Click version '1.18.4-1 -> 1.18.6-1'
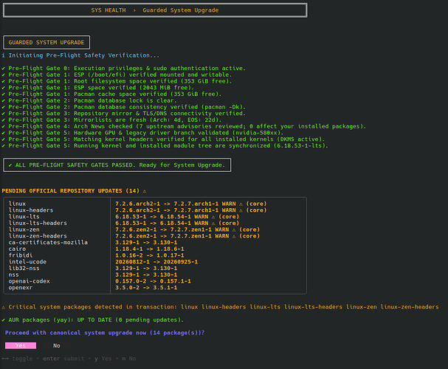This screenshot has width=448, height=369. click(150, 249)
